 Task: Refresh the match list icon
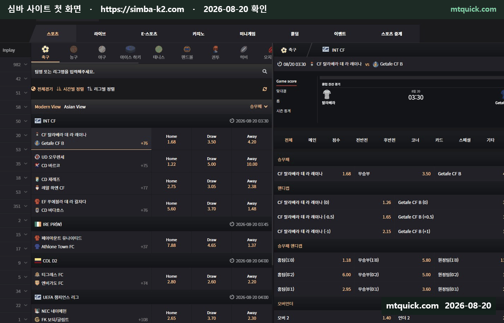point(265,89)
